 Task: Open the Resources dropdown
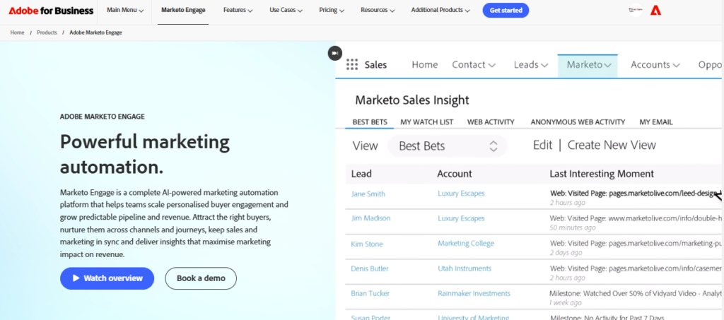tap(378, 10)
